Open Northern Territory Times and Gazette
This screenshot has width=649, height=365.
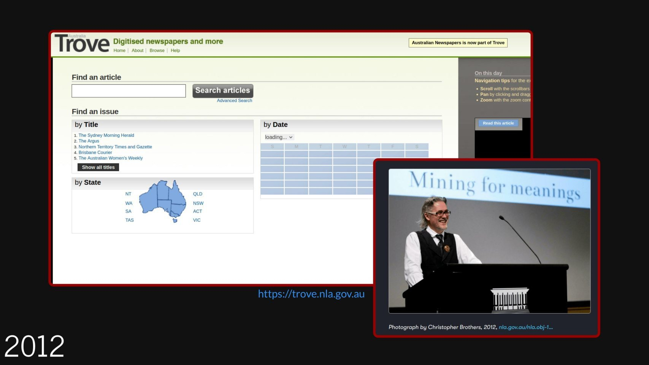pyautogui.click(x=115, y=147)
